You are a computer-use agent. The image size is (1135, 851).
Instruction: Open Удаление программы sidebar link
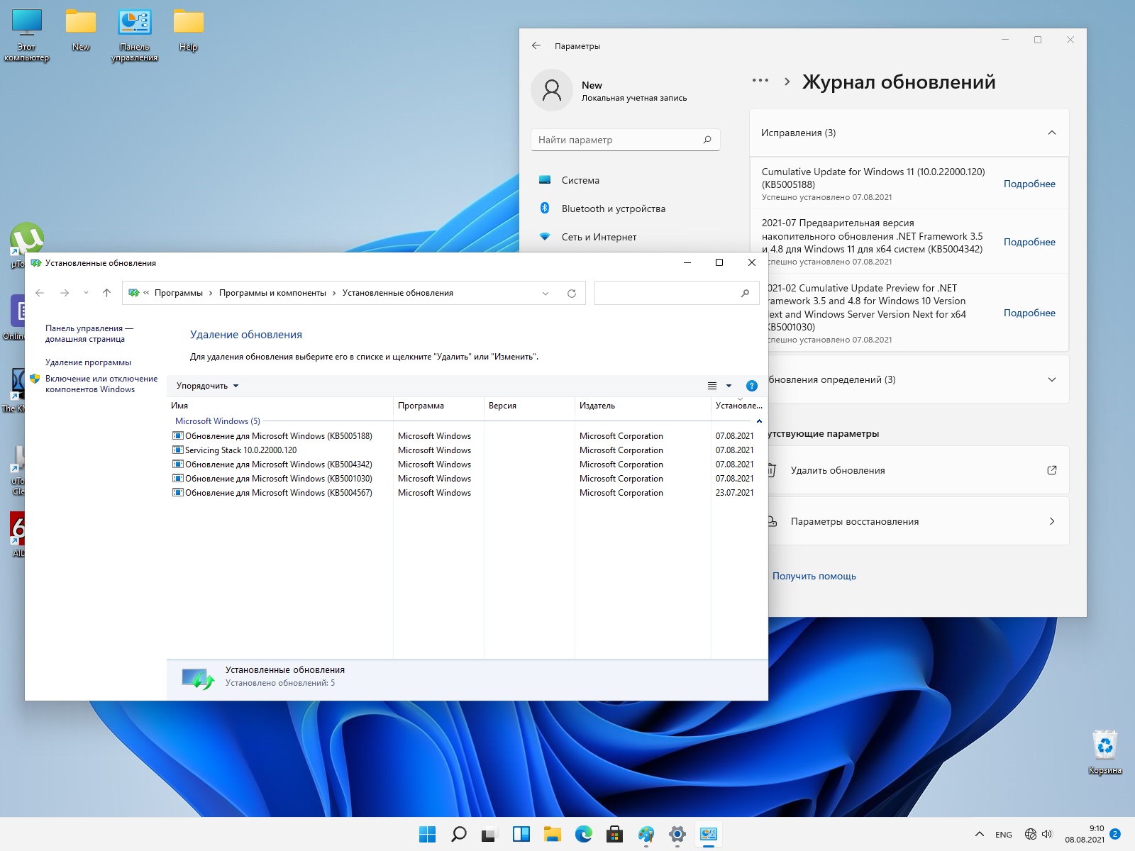click(x=88, y=362)
